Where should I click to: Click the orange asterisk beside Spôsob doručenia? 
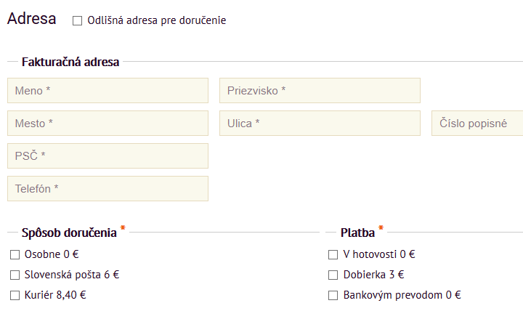coord(123,230)
